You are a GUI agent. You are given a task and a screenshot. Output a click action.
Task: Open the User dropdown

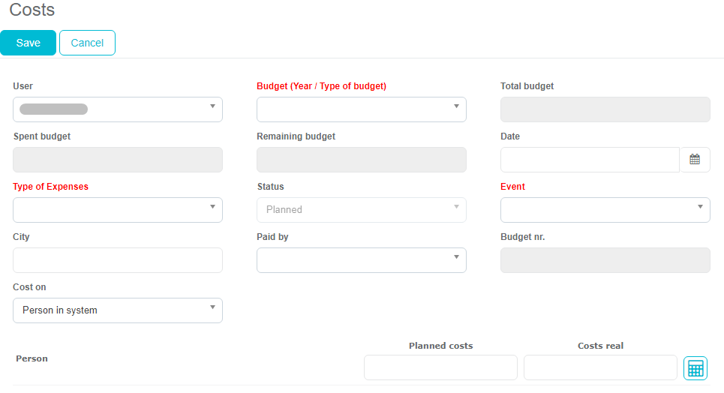[x=118, y=109]
